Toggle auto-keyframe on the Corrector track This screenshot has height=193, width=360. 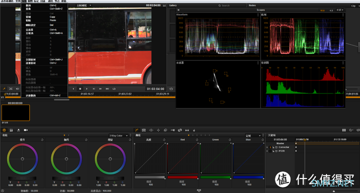[x=276, y=147]
